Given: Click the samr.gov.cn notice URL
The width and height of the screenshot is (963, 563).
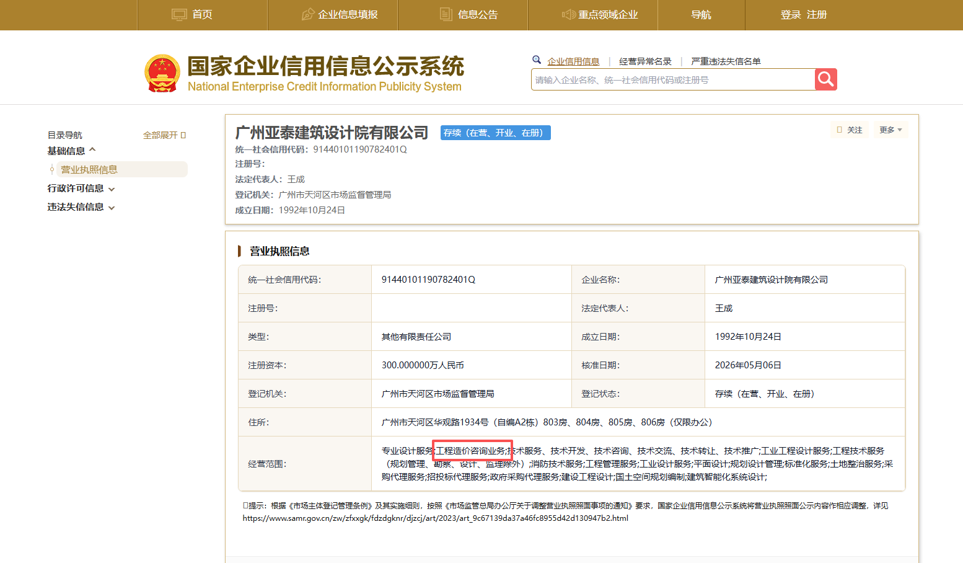Looking at the screenshot, I should pyautogui.click(x=435, y=518).
